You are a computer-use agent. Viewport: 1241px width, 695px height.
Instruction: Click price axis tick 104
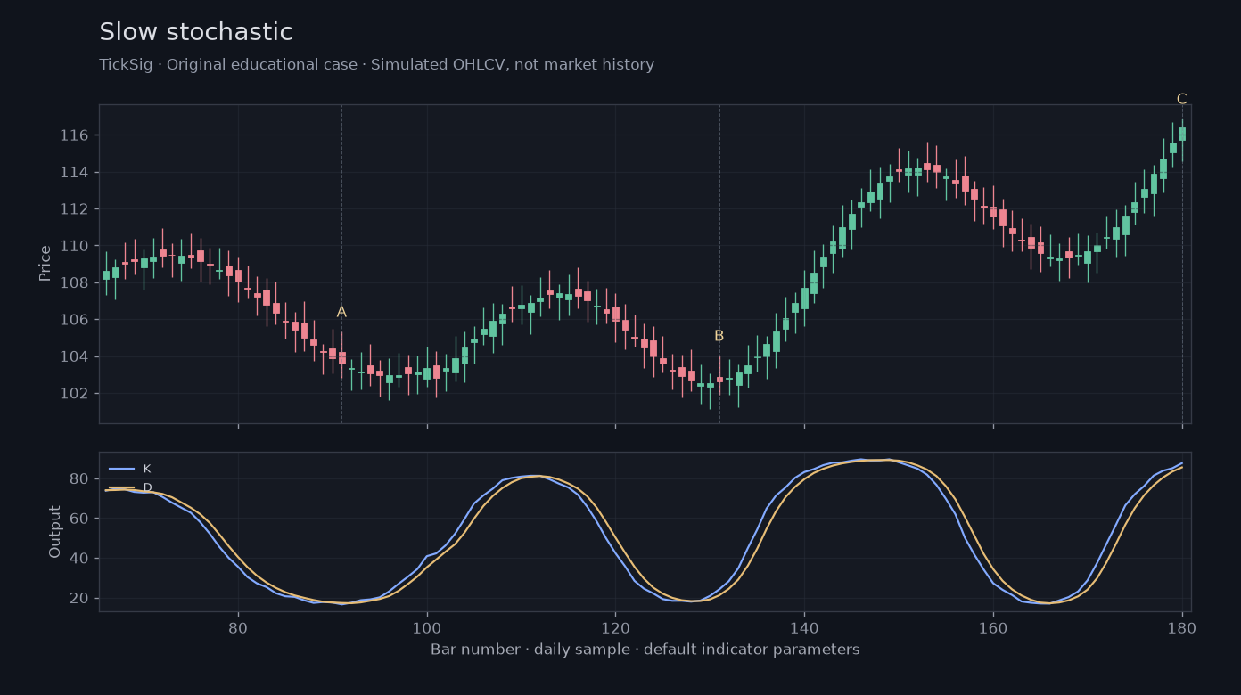coord(74,357)
